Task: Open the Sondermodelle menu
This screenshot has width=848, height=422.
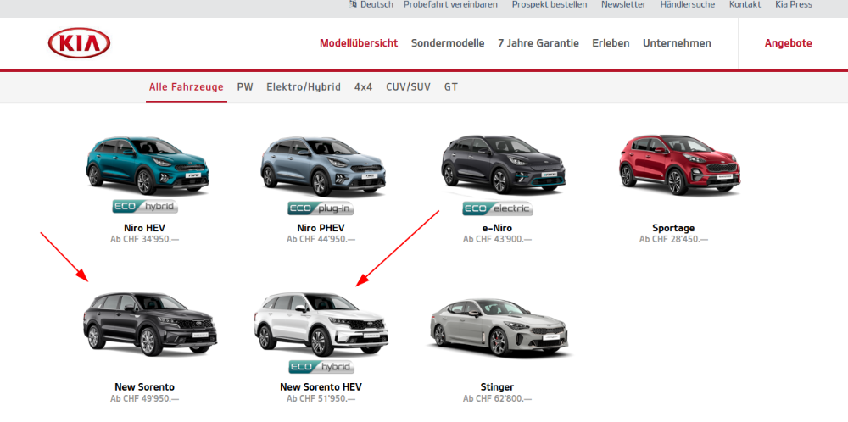Action: tap(448, 43)
